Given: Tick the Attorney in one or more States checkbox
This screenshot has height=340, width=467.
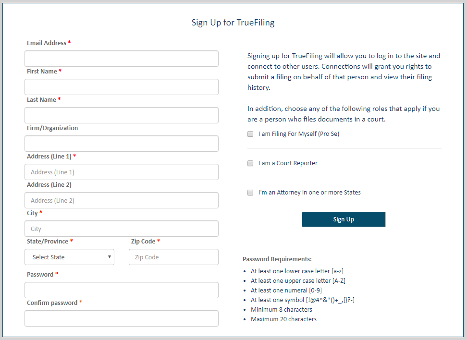Looking at the screenshot, I should pos(250,193).
